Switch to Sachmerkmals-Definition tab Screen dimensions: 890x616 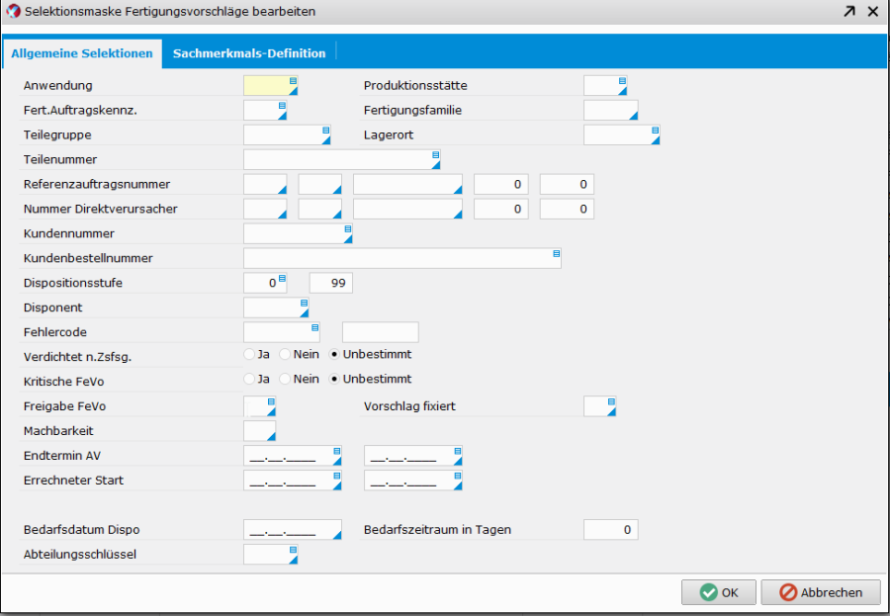[248, 53]
